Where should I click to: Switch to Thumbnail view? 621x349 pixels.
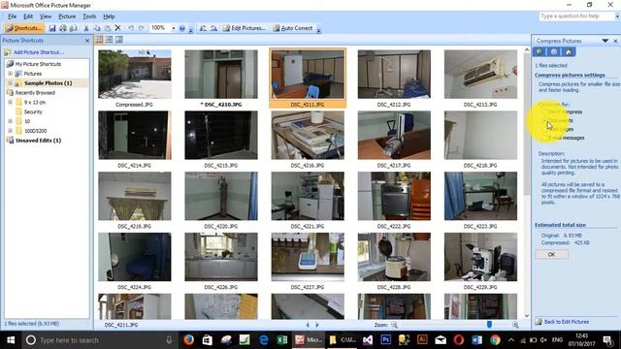click(x=99, y=40)
